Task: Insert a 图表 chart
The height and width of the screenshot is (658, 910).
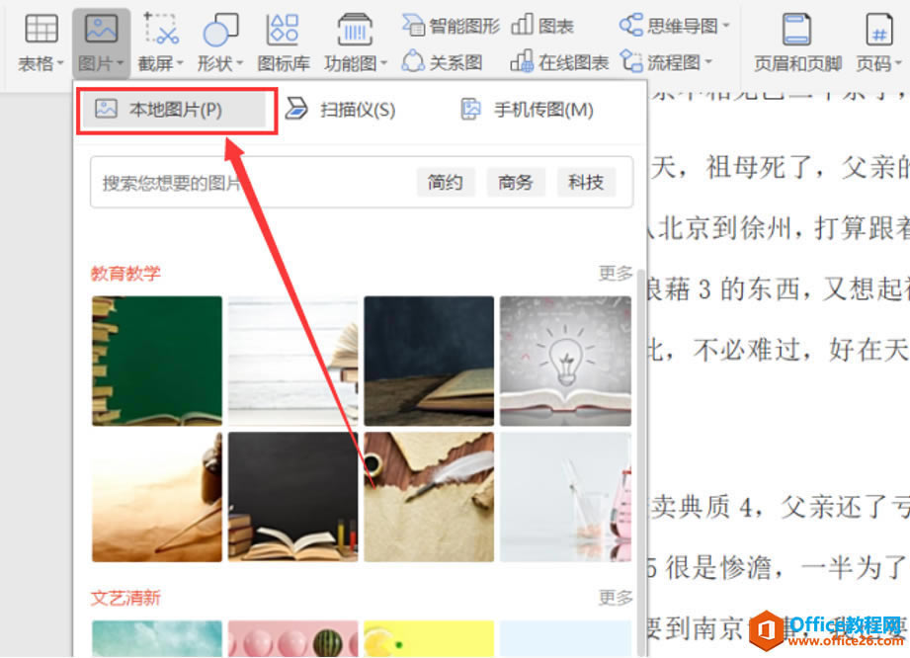Action: click(542, 26)
